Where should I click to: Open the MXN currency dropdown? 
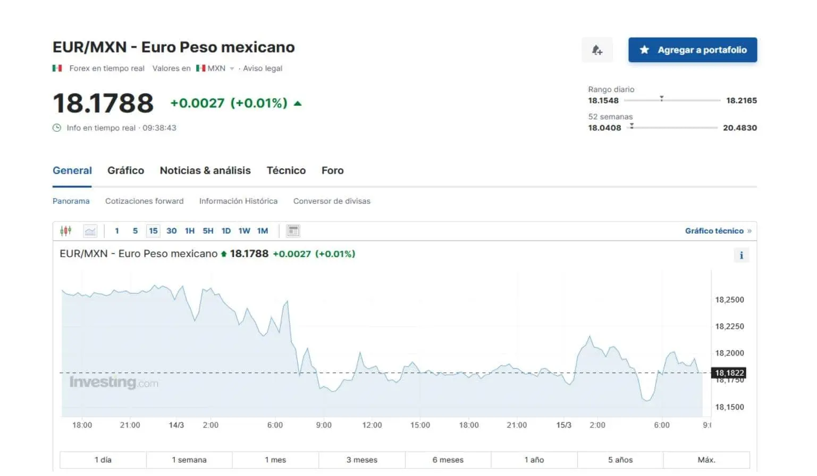click(215, 69)
